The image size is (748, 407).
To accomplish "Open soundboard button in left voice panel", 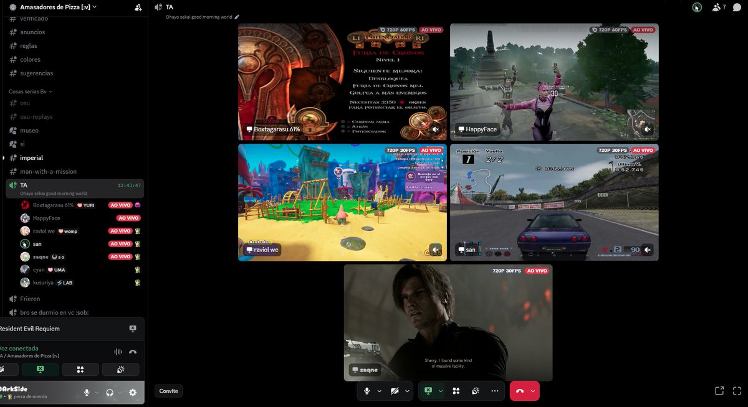I will tap(120, 370).
